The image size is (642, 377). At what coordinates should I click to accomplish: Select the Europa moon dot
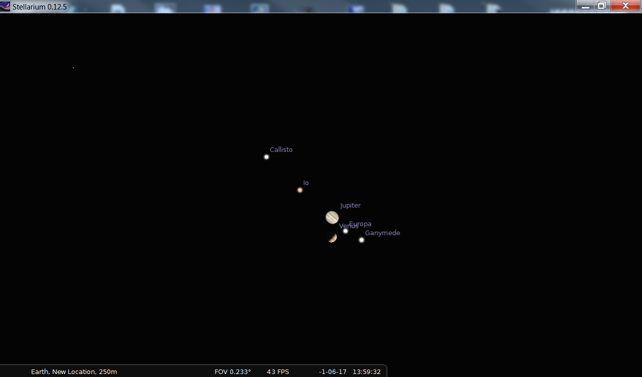point(346,231)
